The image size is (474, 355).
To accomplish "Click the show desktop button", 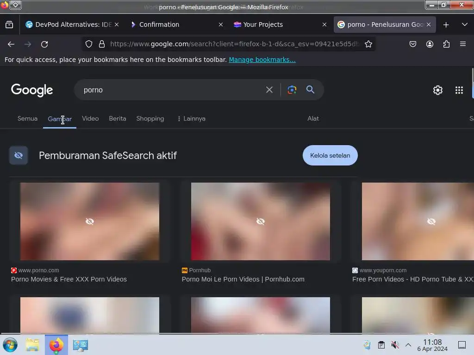I will (462, 345).
